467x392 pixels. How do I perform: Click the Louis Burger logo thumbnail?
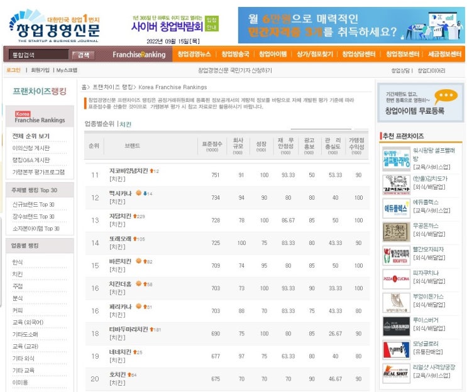point(397,326)
